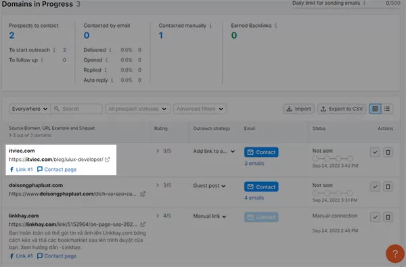This screenshot has height=267, width=406.
Task: Click itviec.com outreach progress tracker
Action: (x=332, y=158)
